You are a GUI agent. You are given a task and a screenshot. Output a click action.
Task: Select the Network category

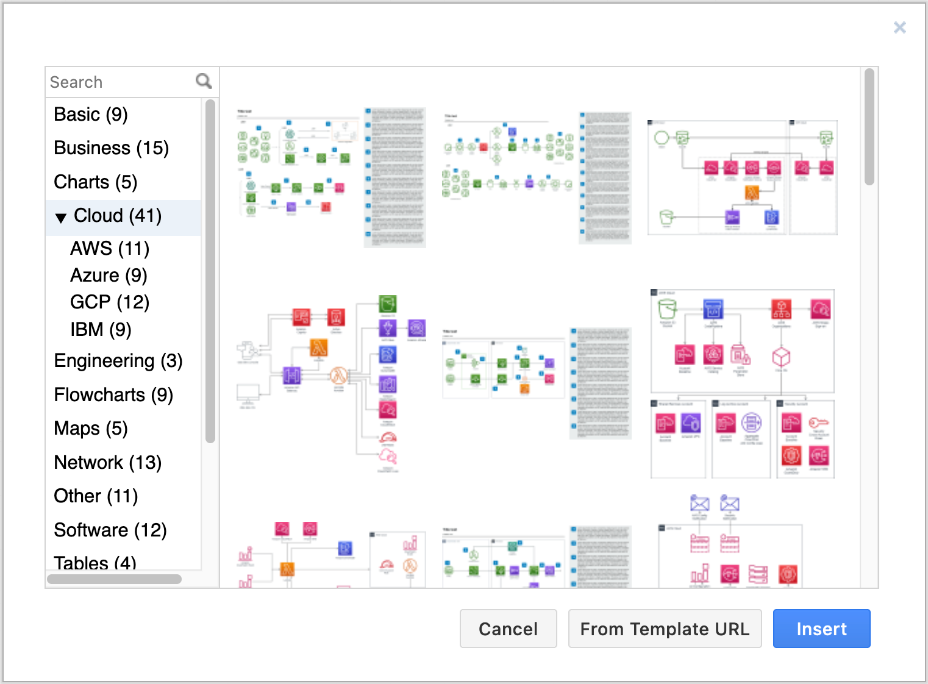click(107, 462)
